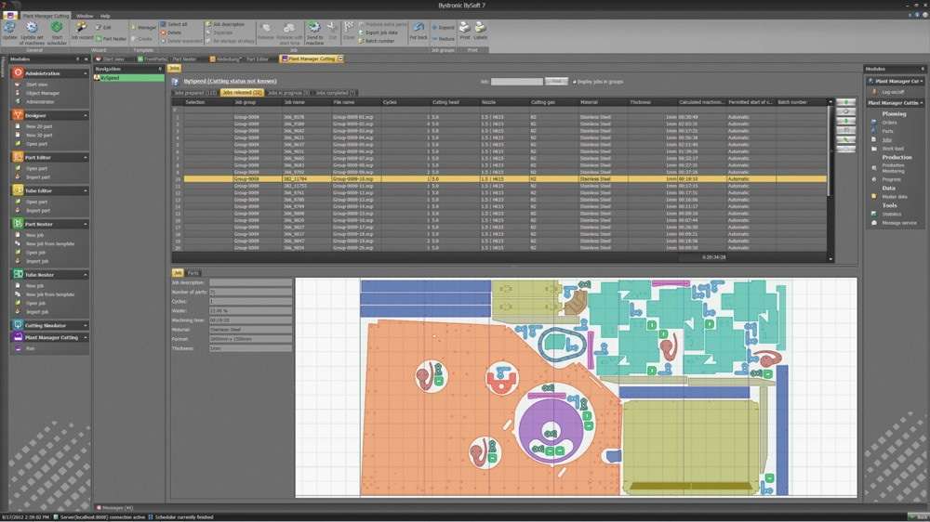Open the Job wizard tool
Image resolution: width=930 pixels, height=522 pixels.
point(82,30)
